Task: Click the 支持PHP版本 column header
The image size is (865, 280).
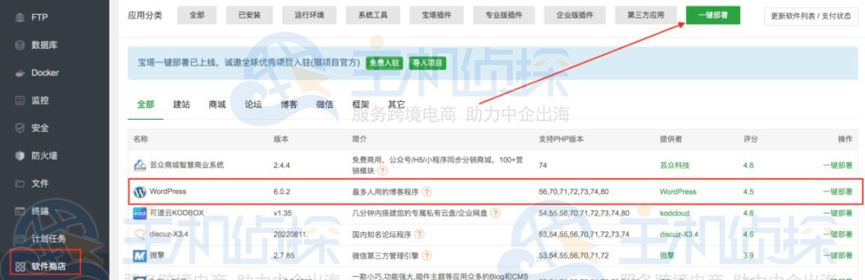Action: point(561,140)
